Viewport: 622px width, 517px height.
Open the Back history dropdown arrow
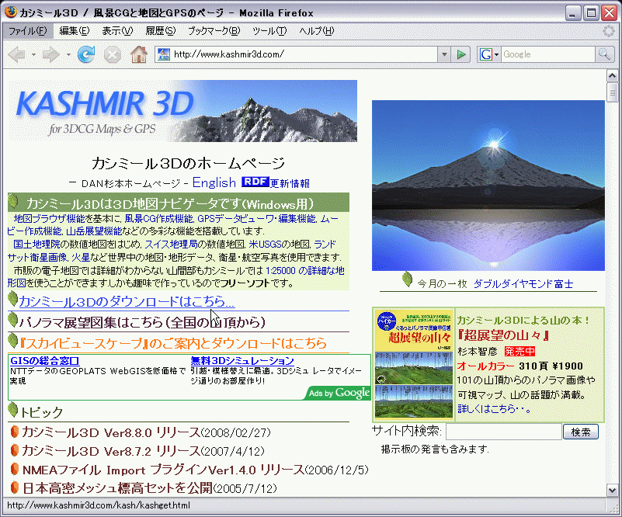tap(33, 54)
